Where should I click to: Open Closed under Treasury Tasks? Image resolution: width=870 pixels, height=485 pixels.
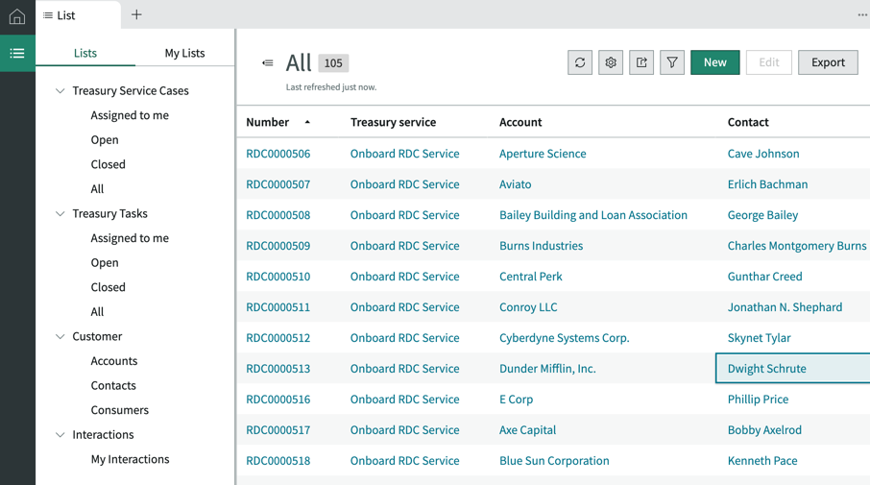(109, 287)
